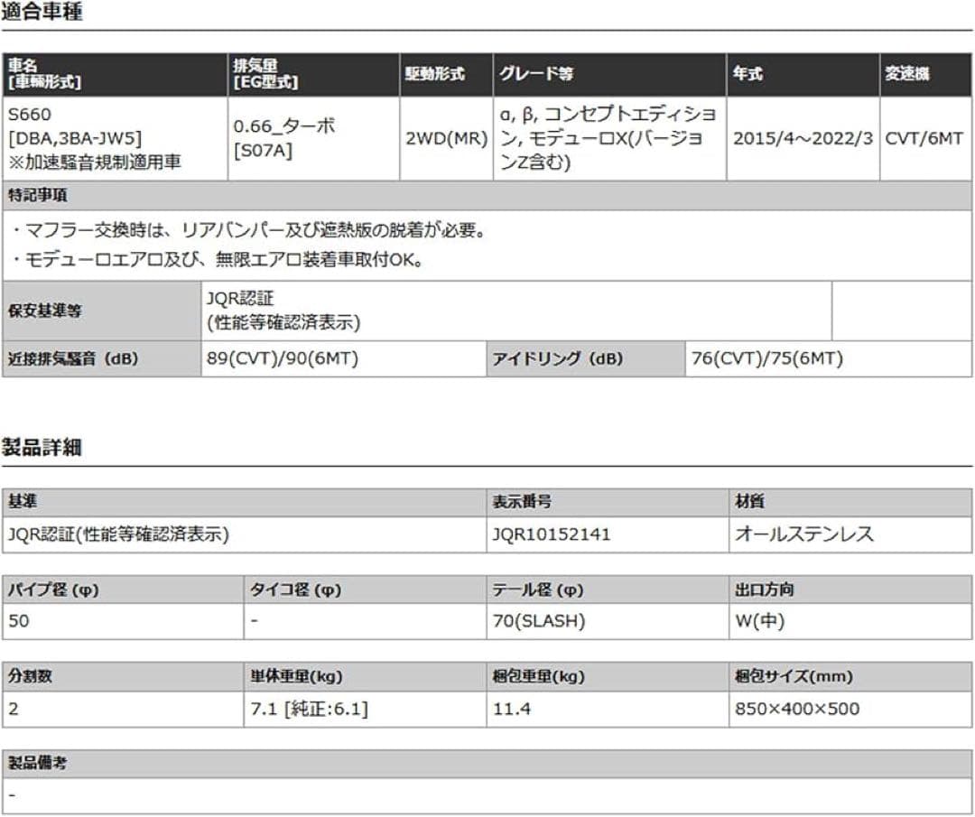The width and height of the screenshot is (975, 817).
Task: Click the 表示番号 header cell
Action: coord(608,502)
